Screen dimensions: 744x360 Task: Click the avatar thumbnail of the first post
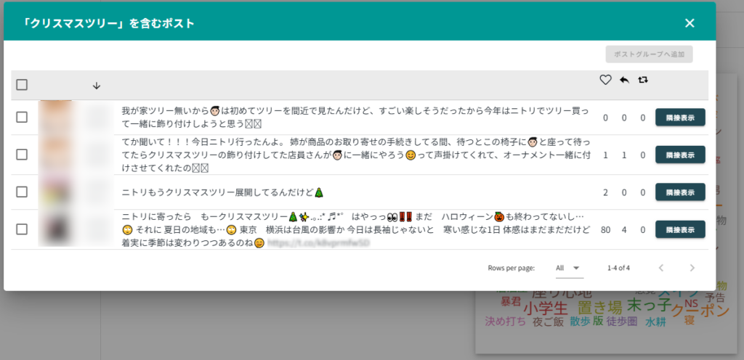[55, 117]
